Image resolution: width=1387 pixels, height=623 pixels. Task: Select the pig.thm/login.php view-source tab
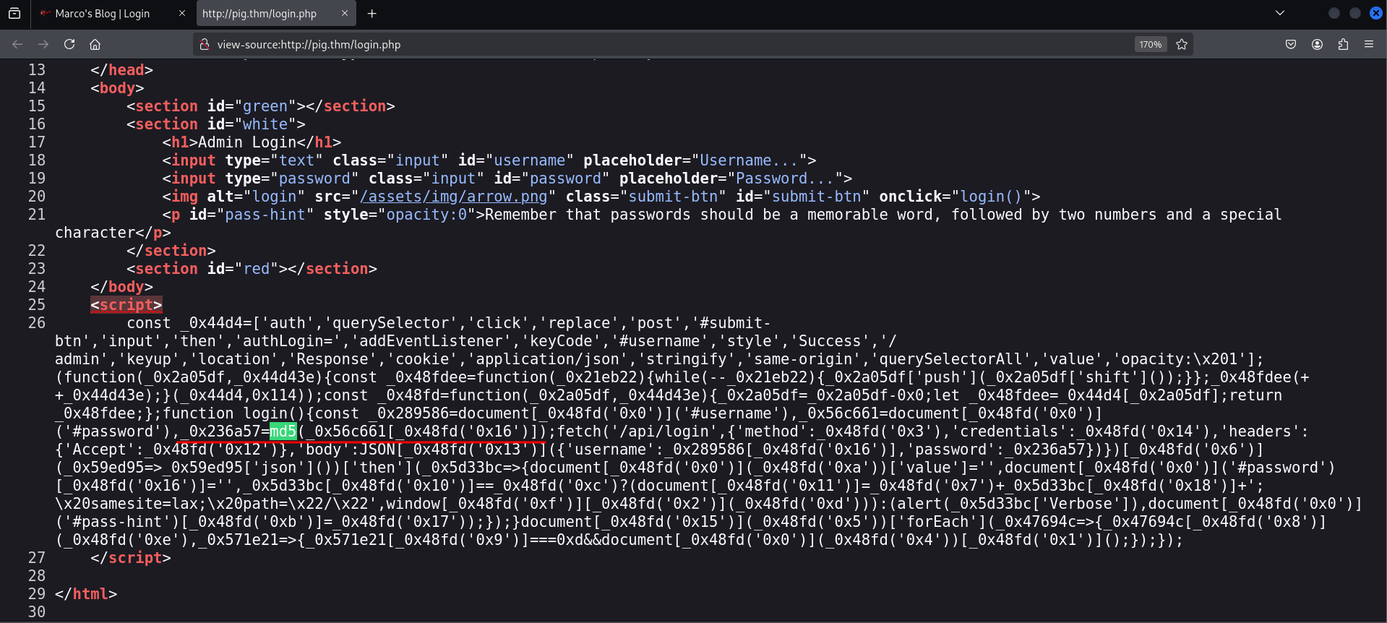click(x=259, y=14)
